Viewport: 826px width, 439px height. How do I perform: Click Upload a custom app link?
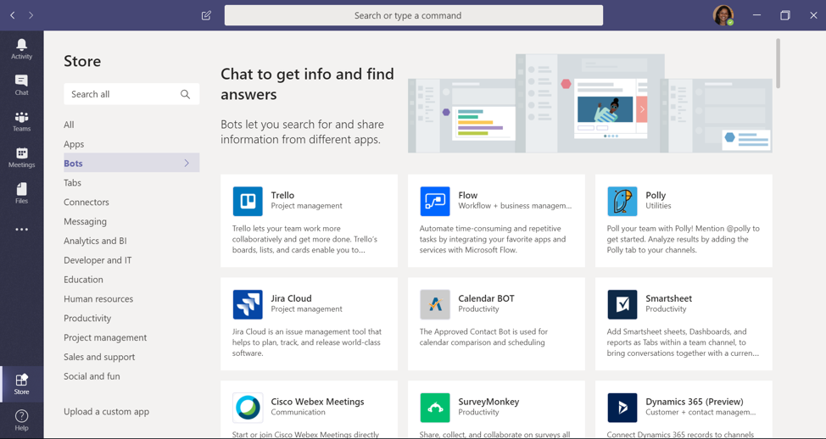click(106, 412)
